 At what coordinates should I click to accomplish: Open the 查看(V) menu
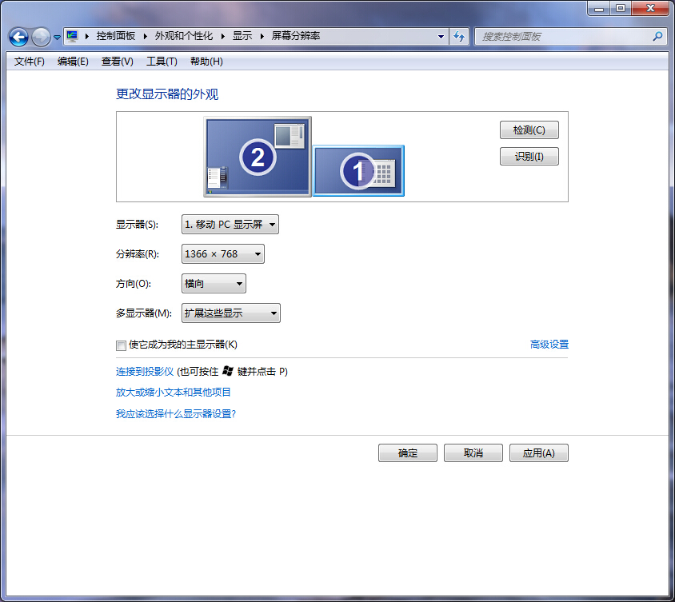tap(117, 62)
